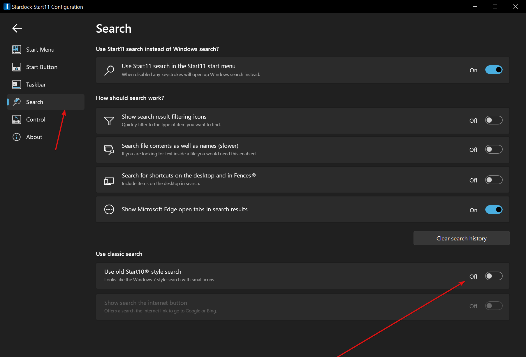The height and width of the screenshot is (357, 526).
Task: Disable Start11 search in start menu toggle
Action: (x=494, y=70)
